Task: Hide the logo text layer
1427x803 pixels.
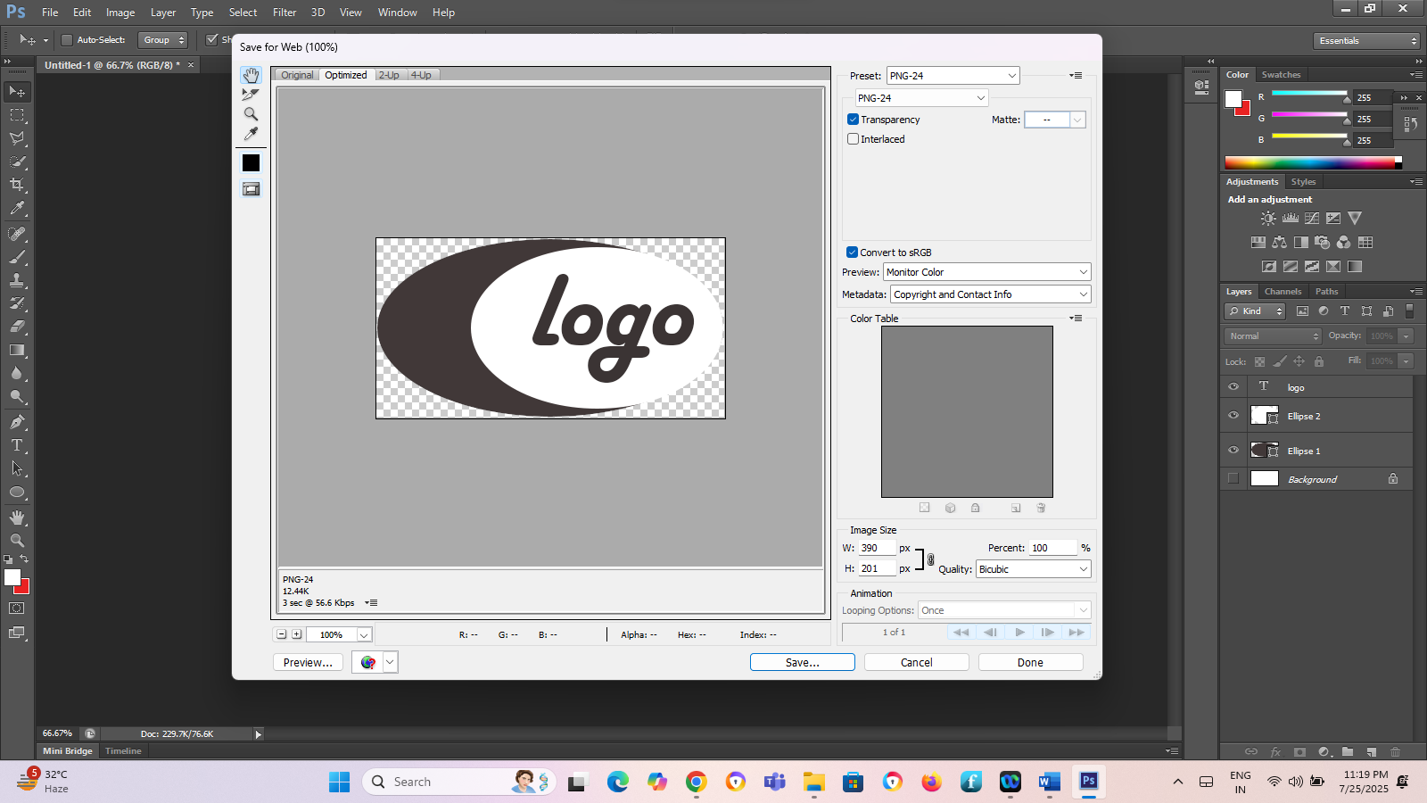Action: tap(1233, 387)
